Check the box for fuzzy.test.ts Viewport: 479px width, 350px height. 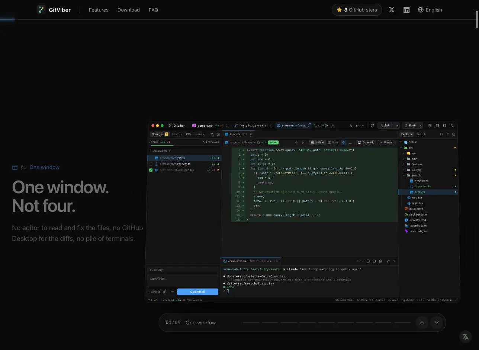click(x=151, y=164)
